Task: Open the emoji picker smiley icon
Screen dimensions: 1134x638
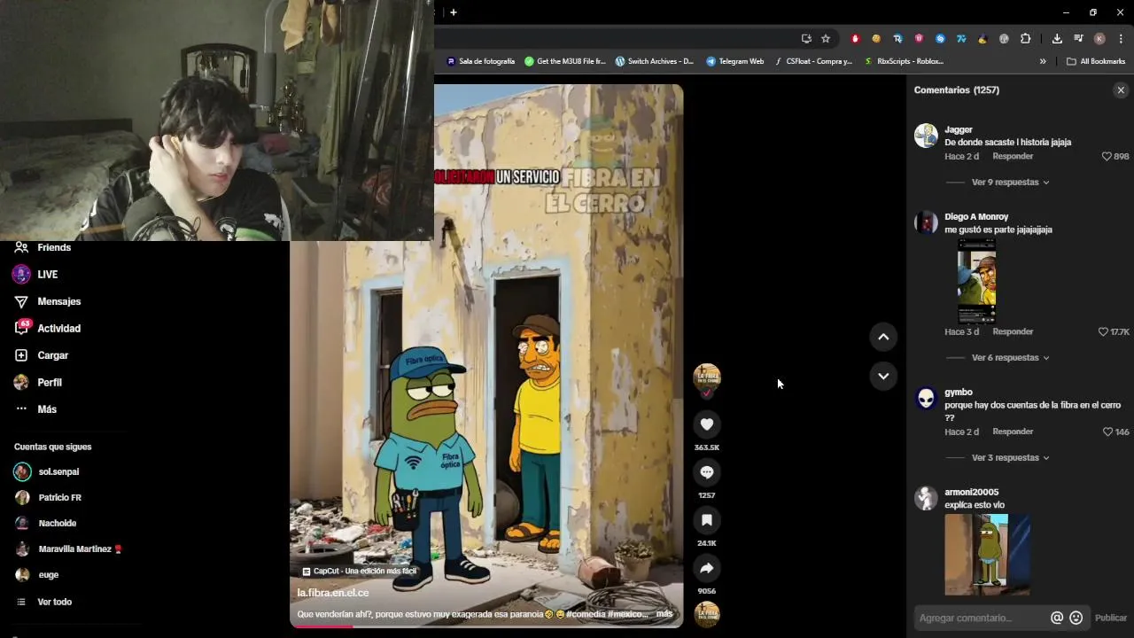Action: coord(1076,618)
